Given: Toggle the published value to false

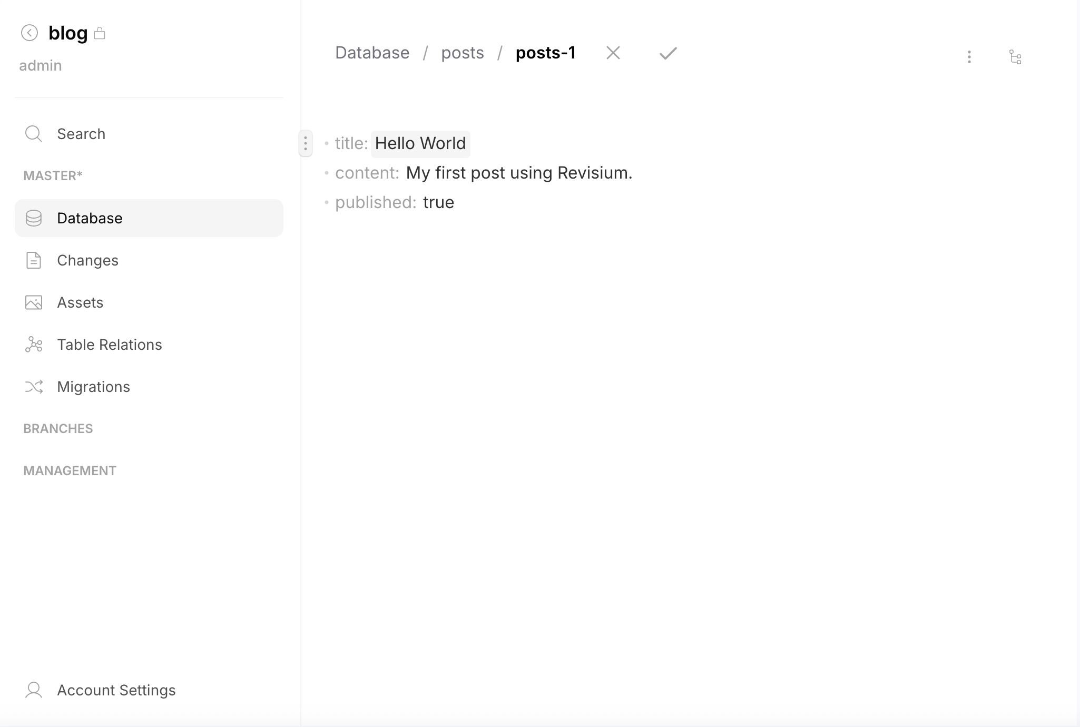Looking at the screenshot, I should 439,202.
